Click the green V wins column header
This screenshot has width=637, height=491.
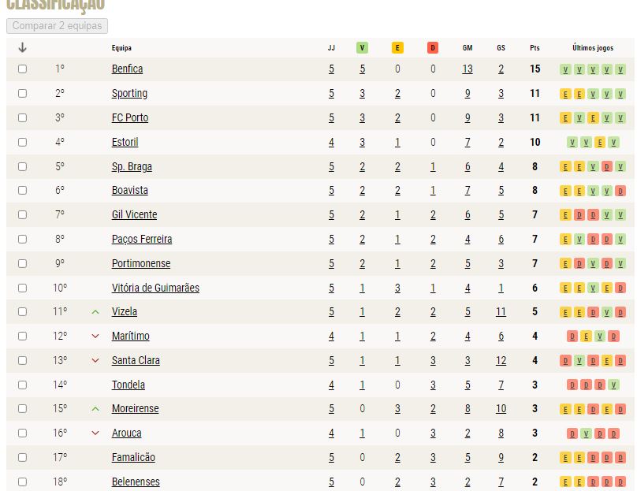pos(362,48)
